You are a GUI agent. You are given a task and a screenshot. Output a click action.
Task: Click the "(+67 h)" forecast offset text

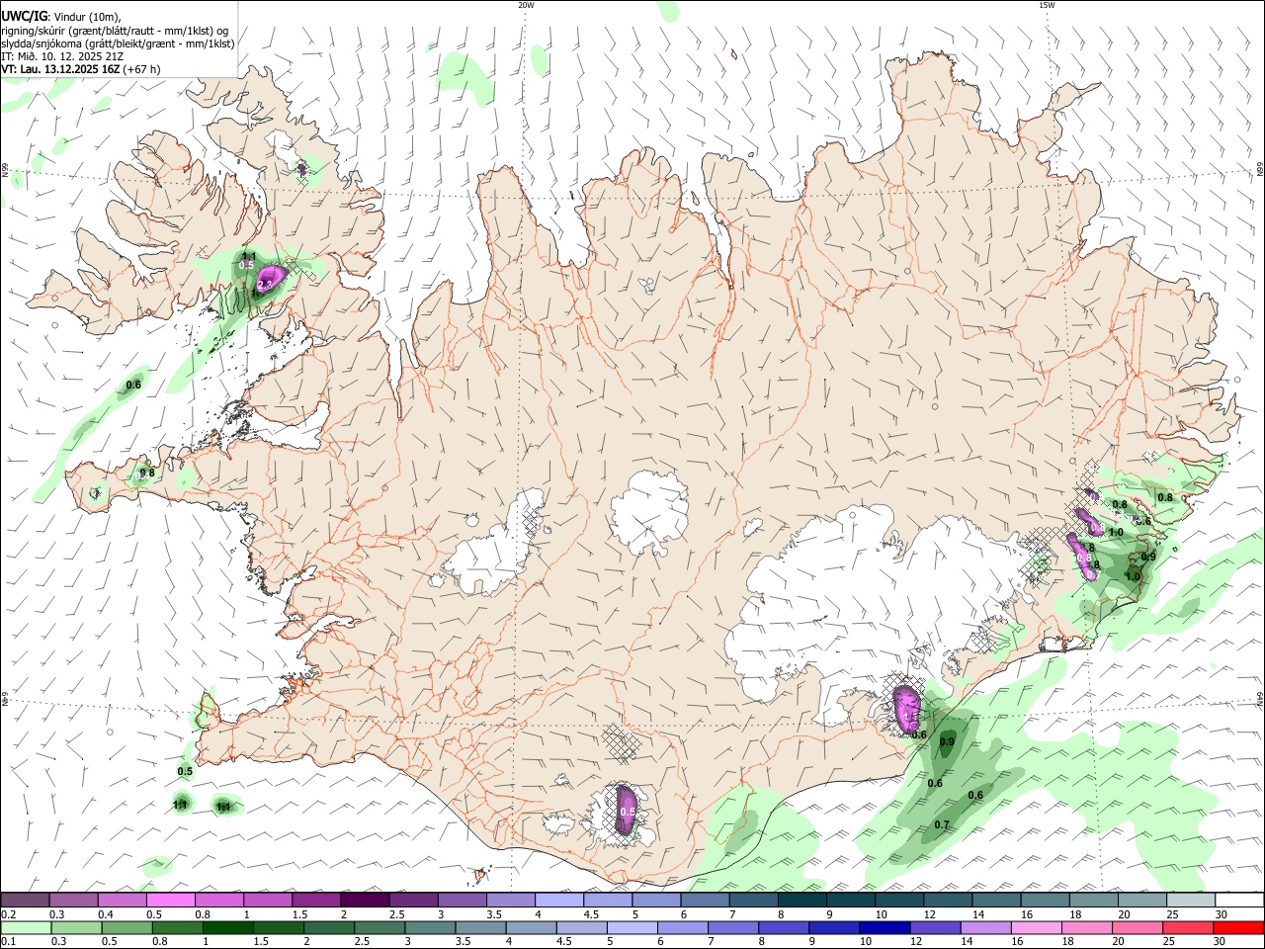coord(141,69)
